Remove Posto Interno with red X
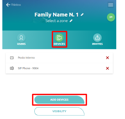Viewport: 125px width, 119px height. (107, 58)
